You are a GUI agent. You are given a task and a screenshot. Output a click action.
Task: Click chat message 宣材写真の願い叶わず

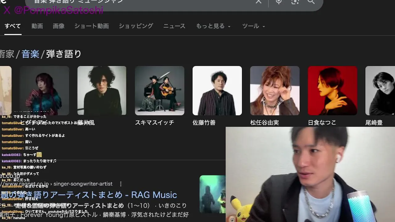click(x=30, y=167)
